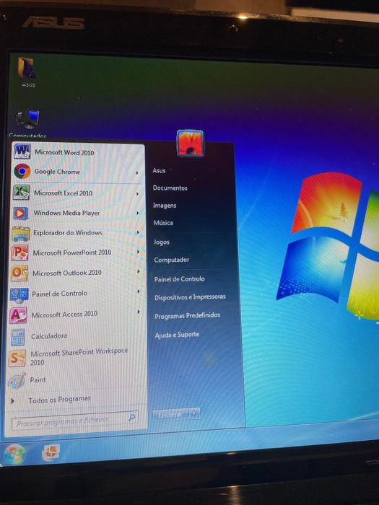
Task: Select Microsoft SharePoint Workspace 2010 label
Action: (79, 357)
